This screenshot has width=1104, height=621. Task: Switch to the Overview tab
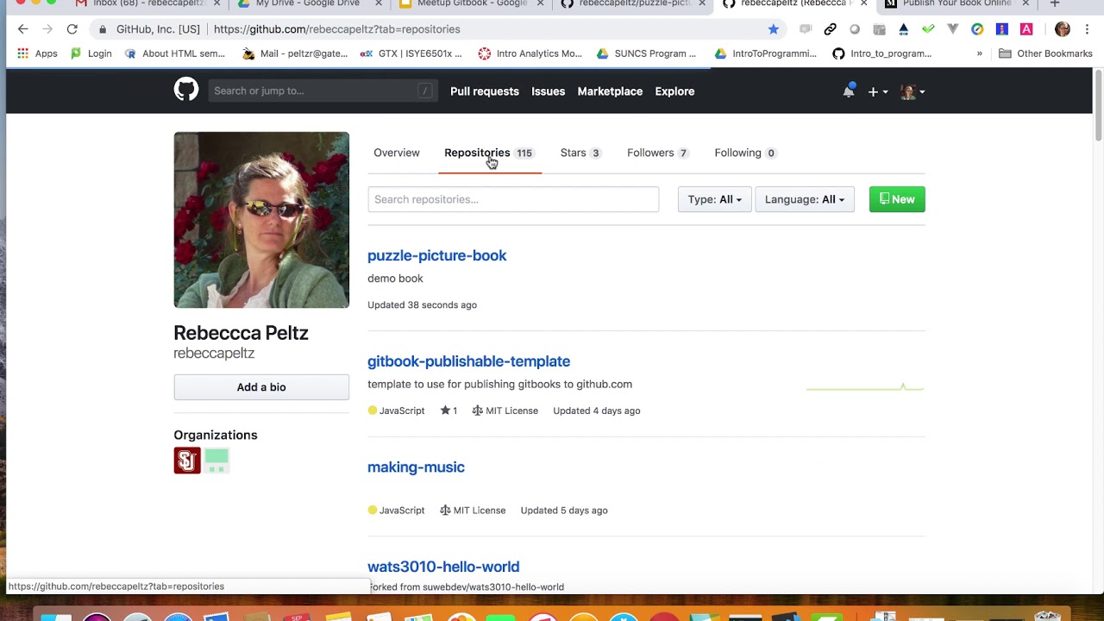tap(397, 153)
